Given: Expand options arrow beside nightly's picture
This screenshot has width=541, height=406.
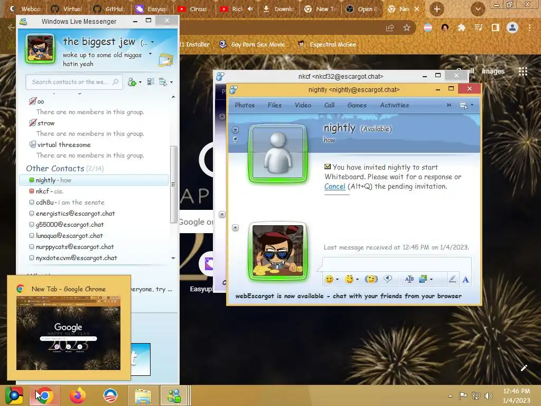Looking at the screenshot, I should tap(235, 130).
